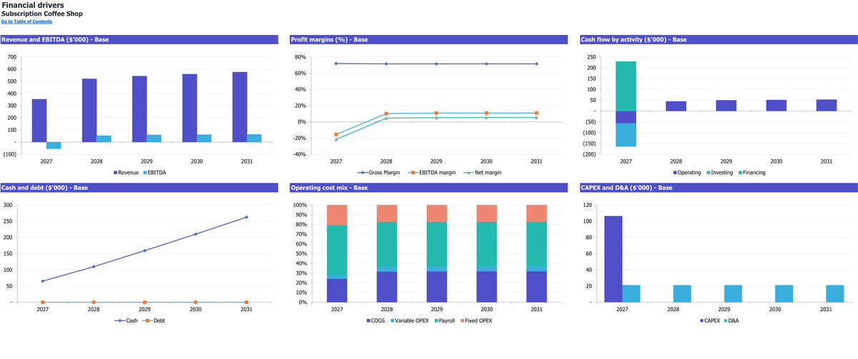Viewport: 858px width, 359px height.
Task: Click the EBITDA legend entry
Action: 154,173
